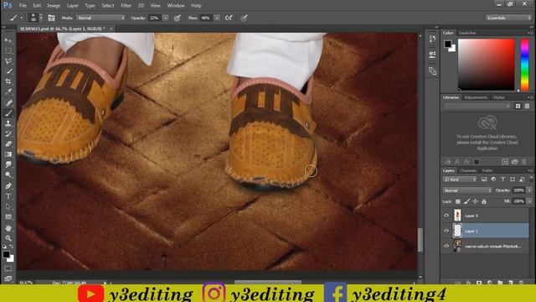Select the Clone Stamp tool
The image size is (536, 302).
click(8, 123)
